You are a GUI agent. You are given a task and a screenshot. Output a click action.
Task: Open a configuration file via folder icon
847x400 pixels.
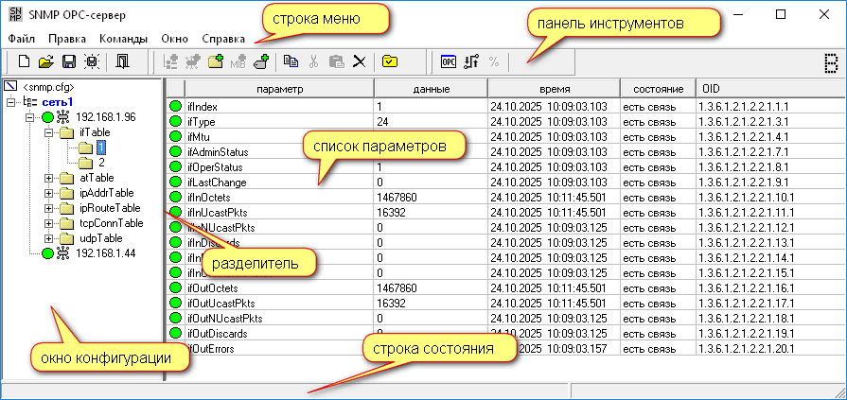coord(46,62)
